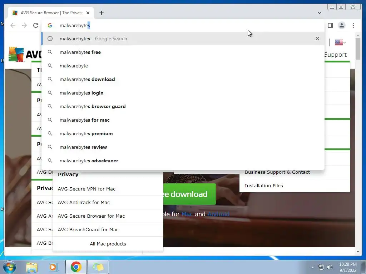Open the profile avatar icon

coord(341,25)
